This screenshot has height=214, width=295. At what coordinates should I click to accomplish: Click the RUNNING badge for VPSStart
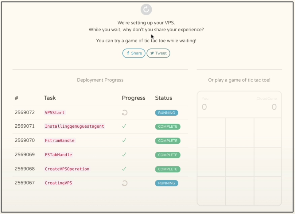[x=166, y=113]
